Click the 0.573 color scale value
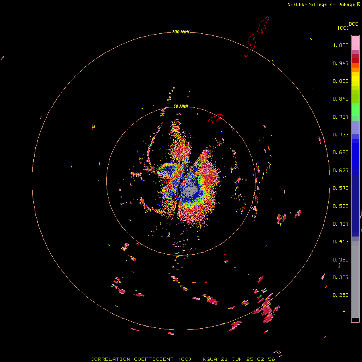Screen dimensions: 362x362 click(x=341, y=188)
